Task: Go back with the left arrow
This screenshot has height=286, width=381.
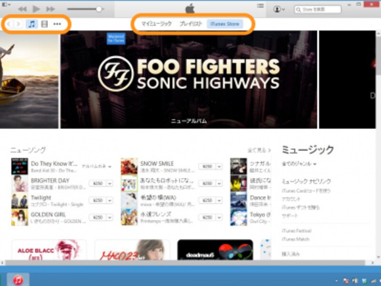Action: (x=9, y=24)
